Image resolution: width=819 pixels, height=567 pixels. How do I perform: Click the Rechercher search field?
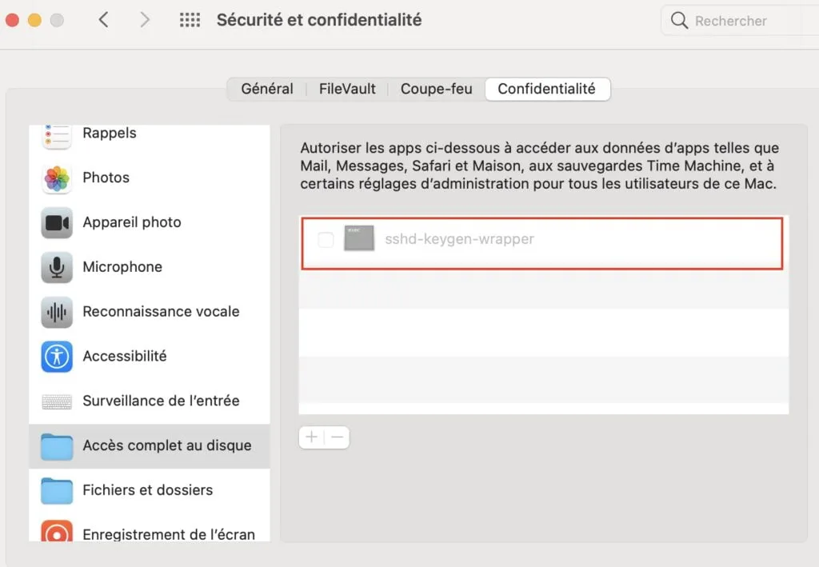744,21
